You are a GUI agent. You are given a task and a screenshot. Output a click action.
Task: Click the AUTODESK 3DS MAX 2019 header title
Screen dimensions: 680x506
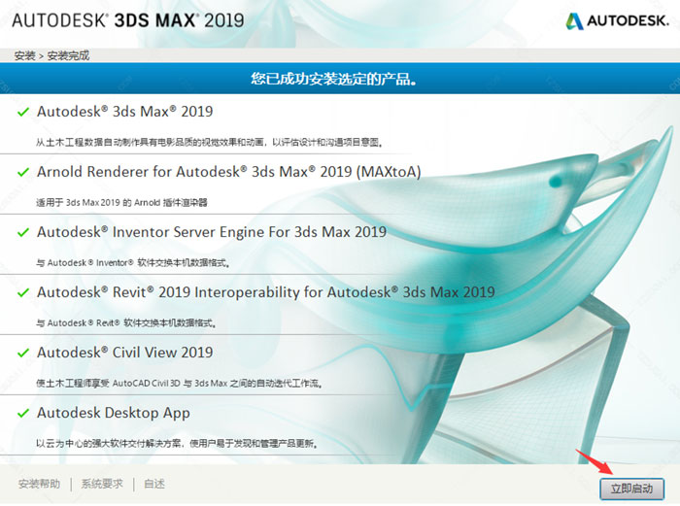128,20
